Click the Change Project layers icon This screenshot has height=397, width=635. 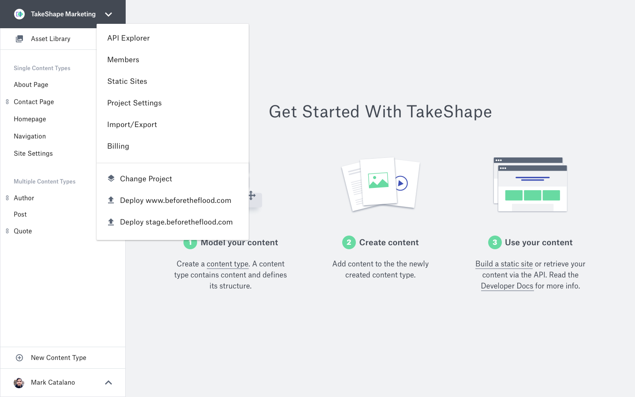coord(111,178)
